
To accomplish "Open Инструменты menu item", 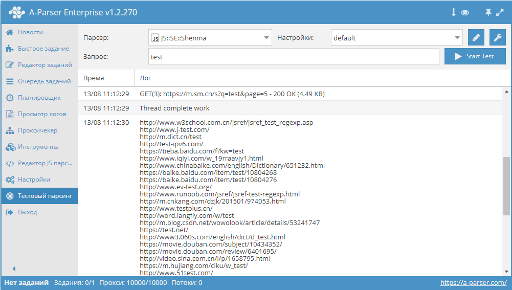I will point(39,147).
